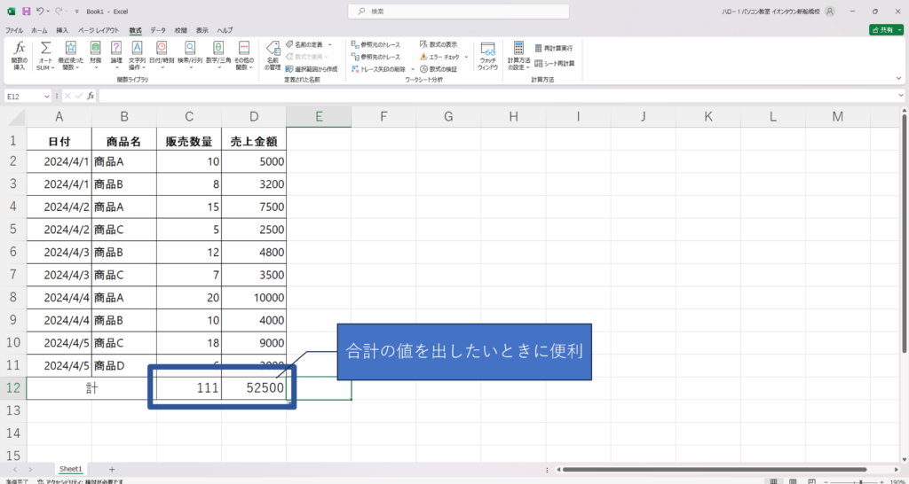The image size is (909, 484).
Task: Click the Share (共有) button
Action: pyautogui.click(x=887, y=29)
